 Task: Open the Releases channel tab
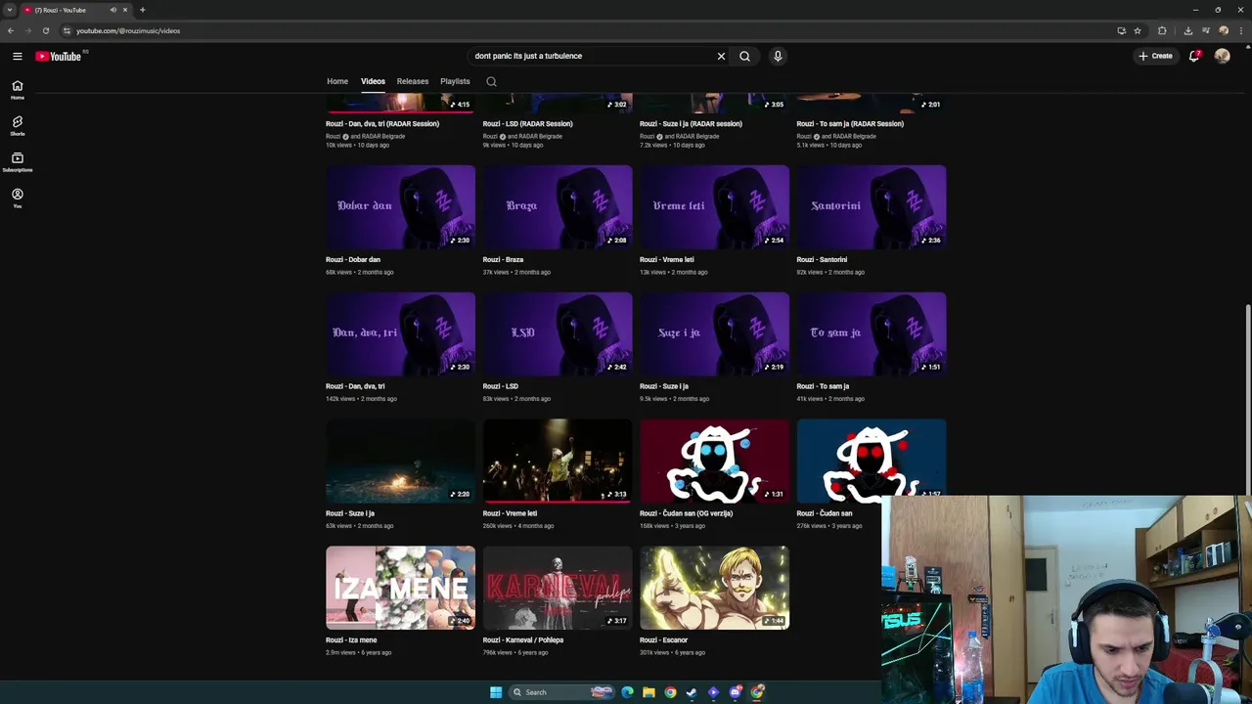point(413,81)
